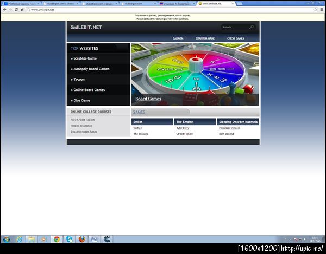Image resolution: width=326 pixels, height=254 pixels.
Task: Open the The Chicago link
Action: tap(141, 134)
